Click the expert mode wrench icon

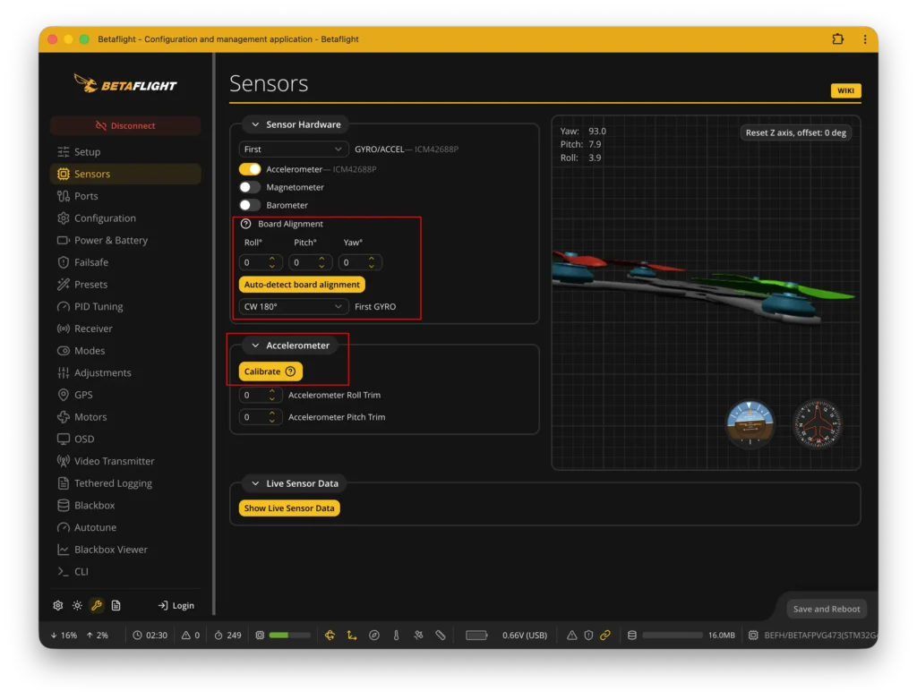(x=97, y=606)
